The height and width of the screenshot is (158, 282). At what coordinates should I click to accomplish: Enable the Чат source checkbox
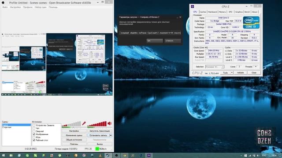(34, 128)
